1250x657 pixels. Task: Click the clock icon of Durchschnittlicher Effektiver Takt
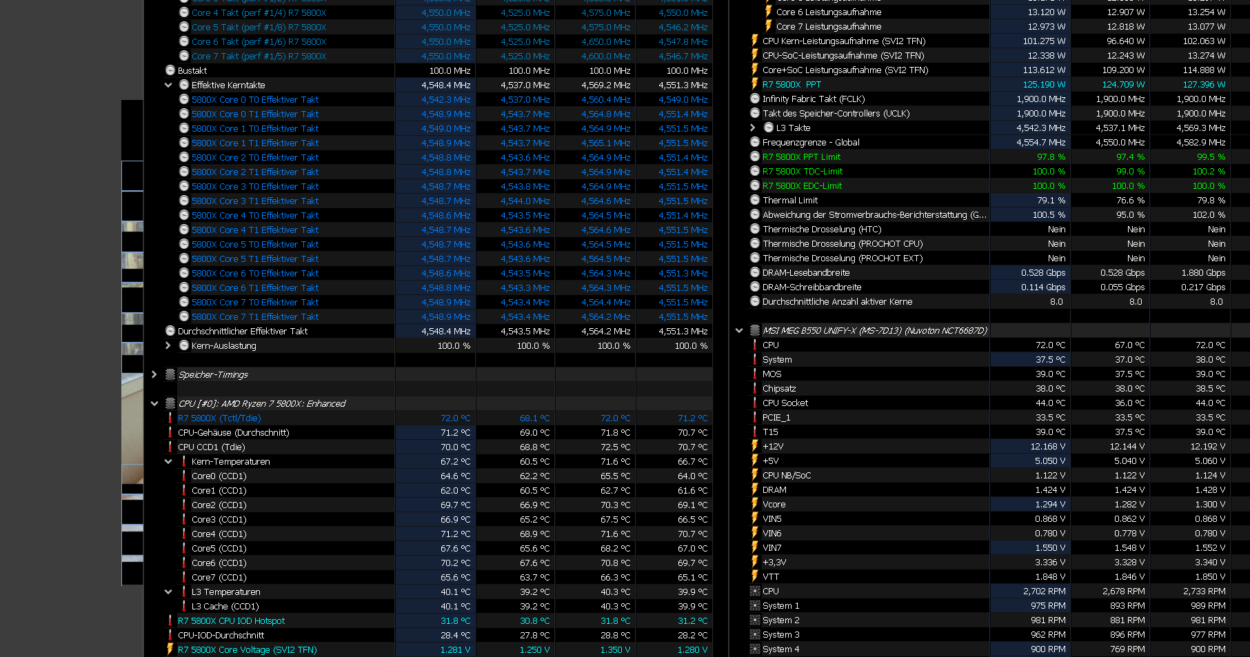tap(170, 331)
